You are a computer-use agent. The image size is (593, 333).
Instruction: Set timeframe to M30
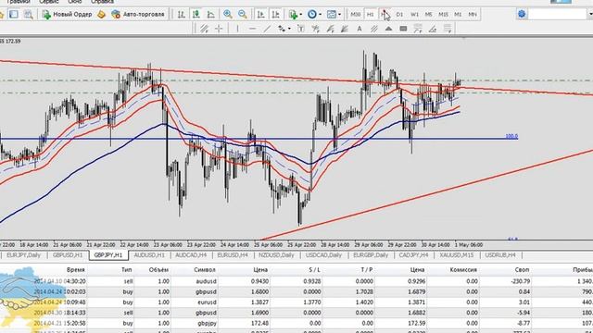(x=355, y=15)
